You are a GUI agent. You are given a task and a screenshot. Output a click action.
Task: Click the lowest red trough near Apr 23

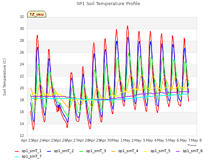click(33, 130)
